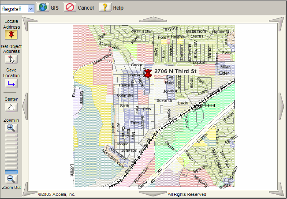Open Help with the question mark icon
The height and width of the screenshot is (199, 287).
[x=104, y=8]
